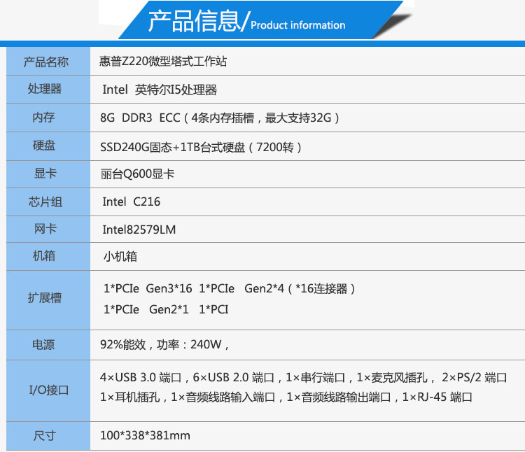Click the line starting 1*PCIe Gen3*16

(230, 288)
